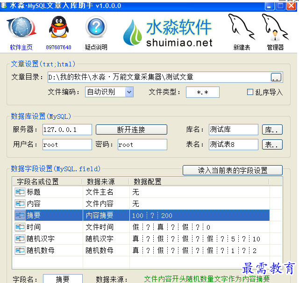This screenshot has height=283, width=299.
Task: Click the app icon in title bar
Action: (4, 6)
